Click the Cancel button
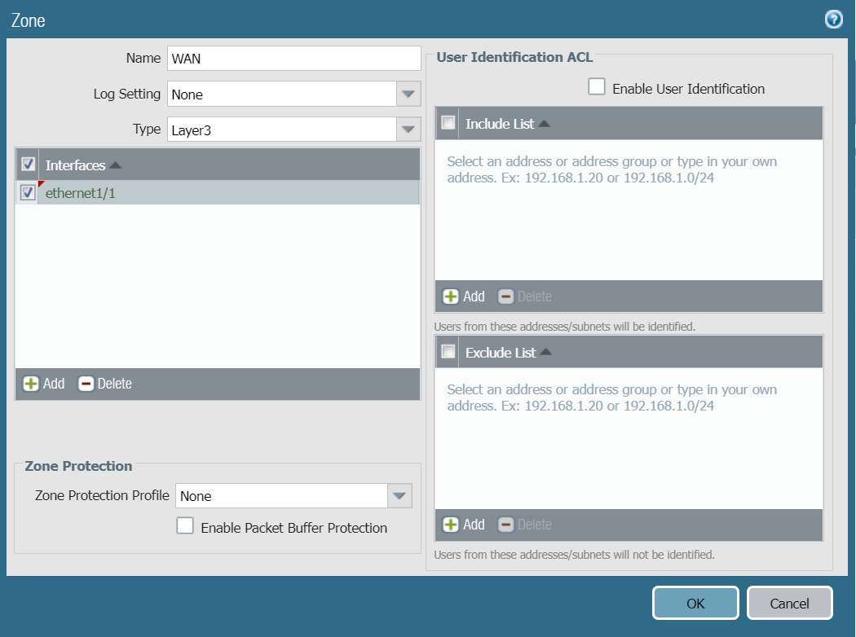The height and width of the screenshot is (637, 856). coord(789,604)
